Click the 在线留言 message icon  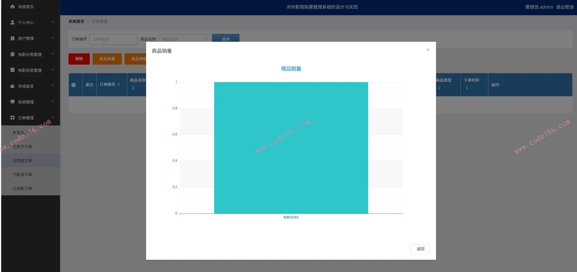pyautogui.click(x=12, y=86)
